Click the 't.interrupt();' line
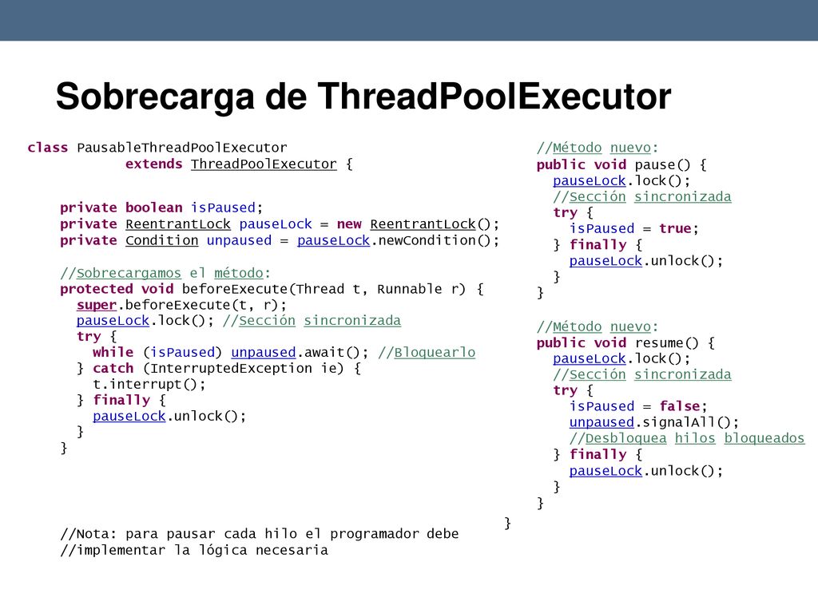The height and width of the screenshot is (613, 818). click(149, 385)
